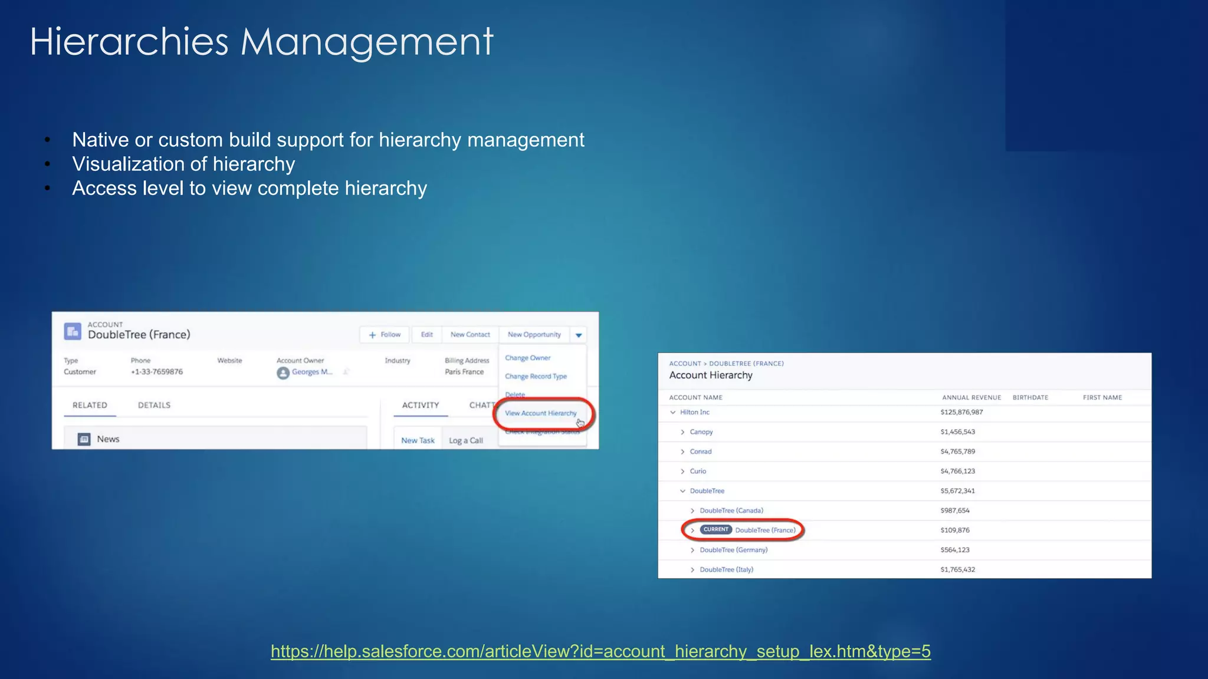Click the Birthdate column header
Screen dimensions: 1208x679
click(1030, 398)
